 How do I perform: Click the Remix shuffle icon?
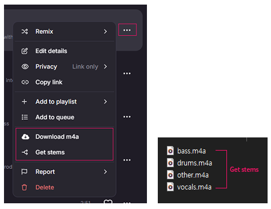point(25,31)
